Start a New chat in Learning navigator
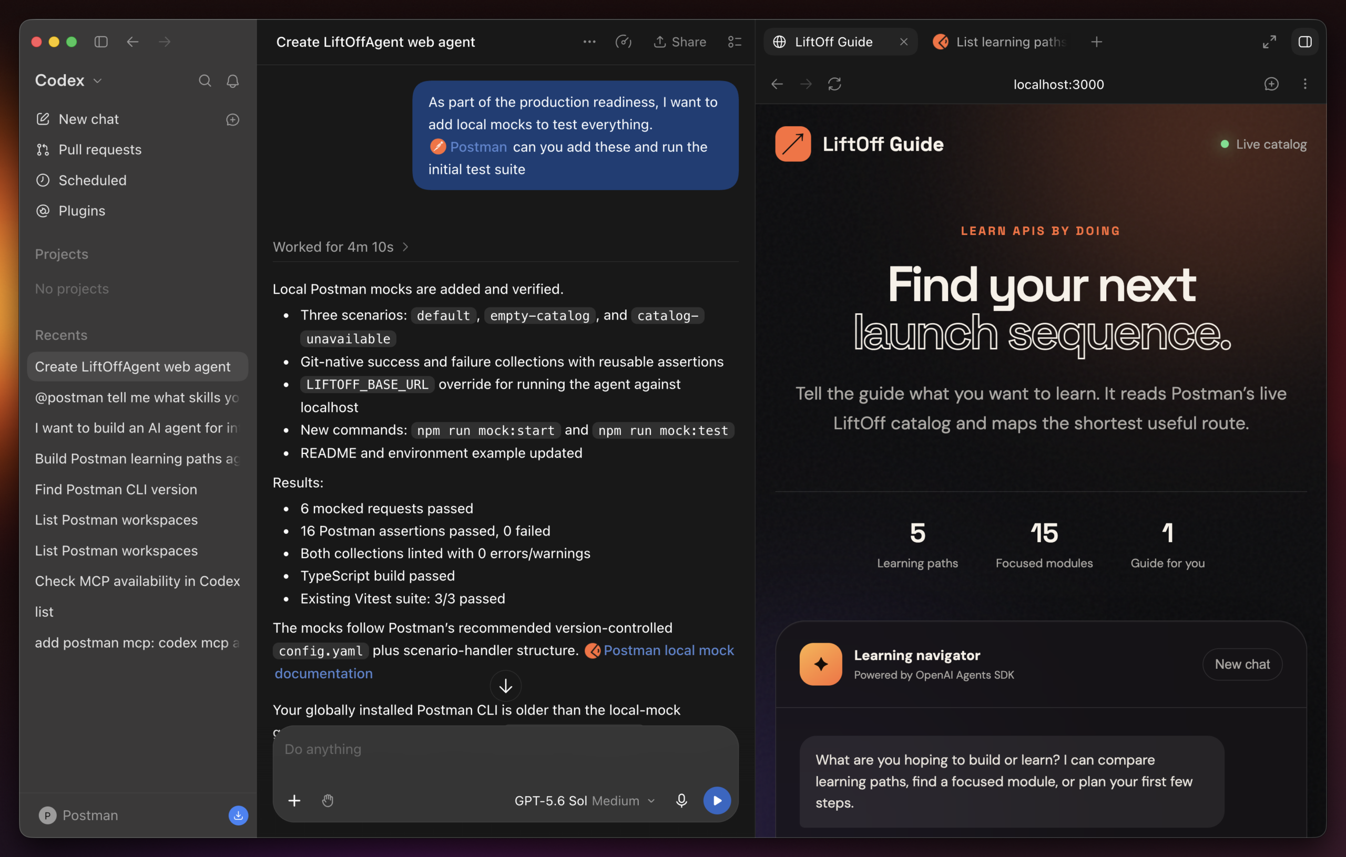Viewport: 1346px width, 857px height. (x=1242, y=664)
